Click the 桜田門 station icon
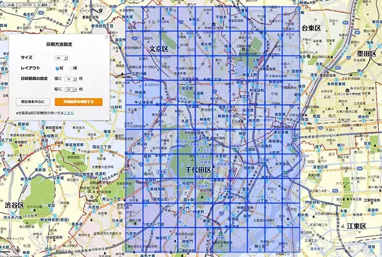Viewport: 382px width, 257px height. pyautogui.click(x=188, y=187)
